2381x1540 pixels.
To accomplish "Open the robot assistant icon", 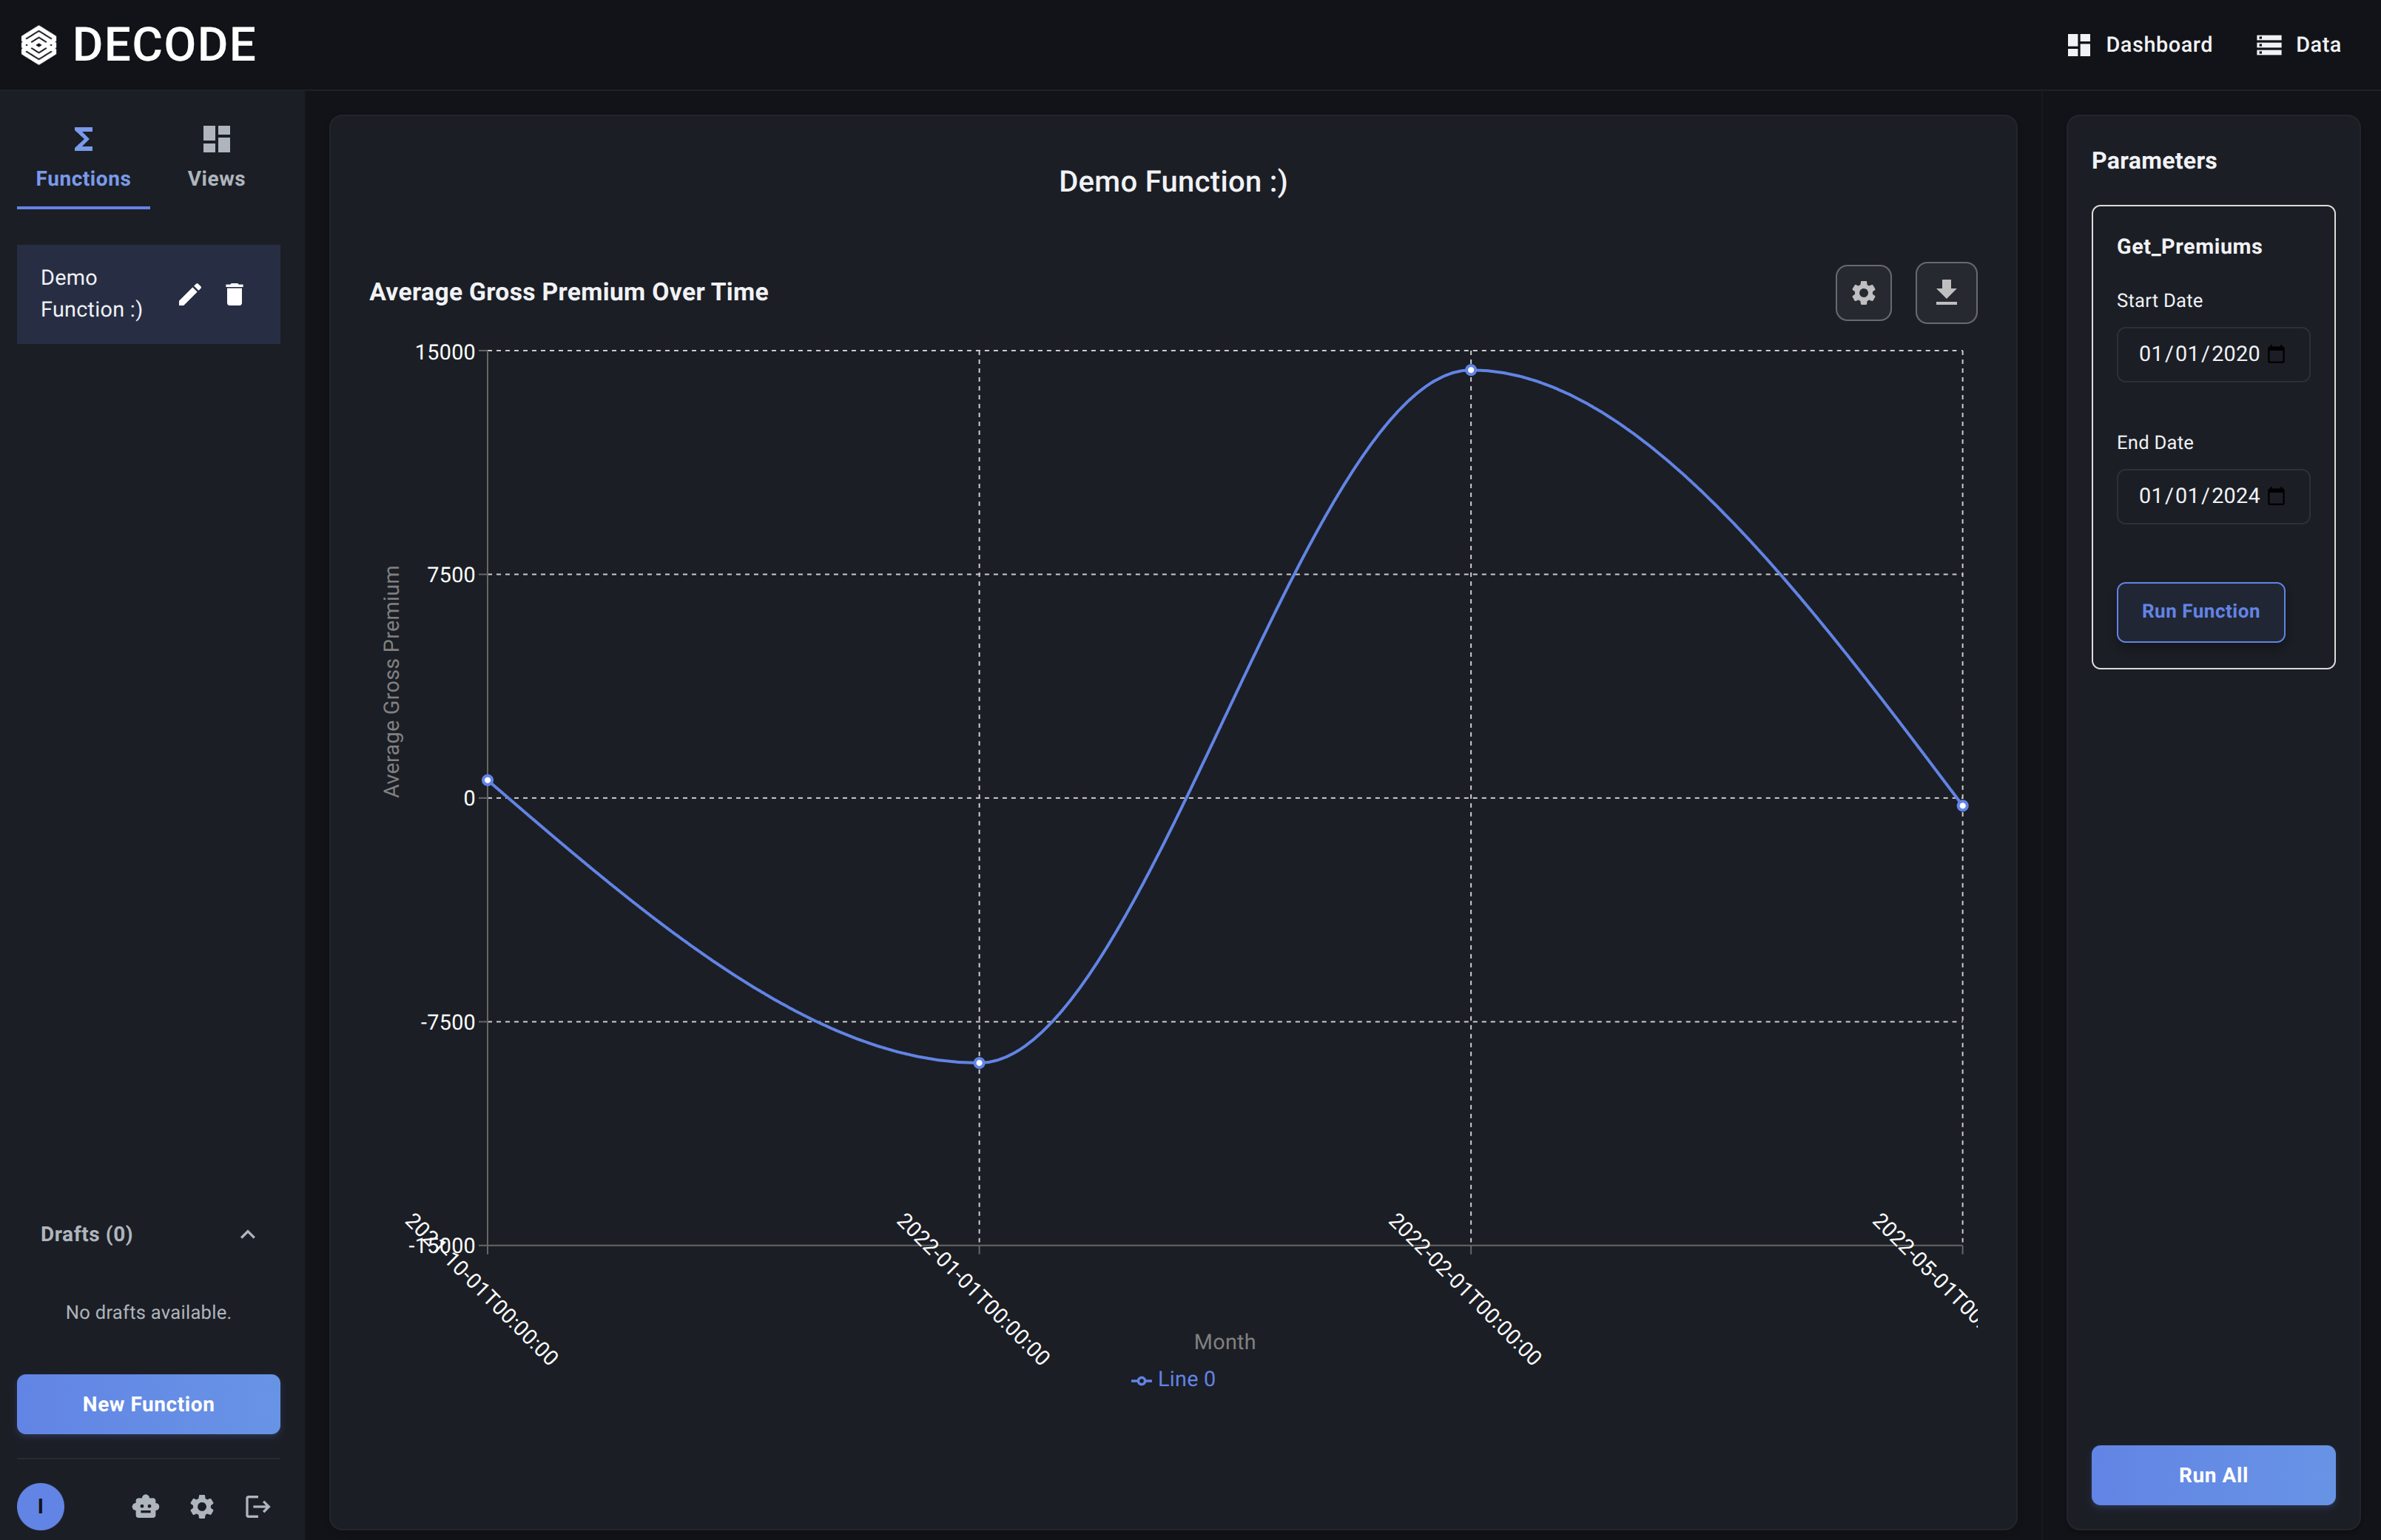I will pos(146,1506).
